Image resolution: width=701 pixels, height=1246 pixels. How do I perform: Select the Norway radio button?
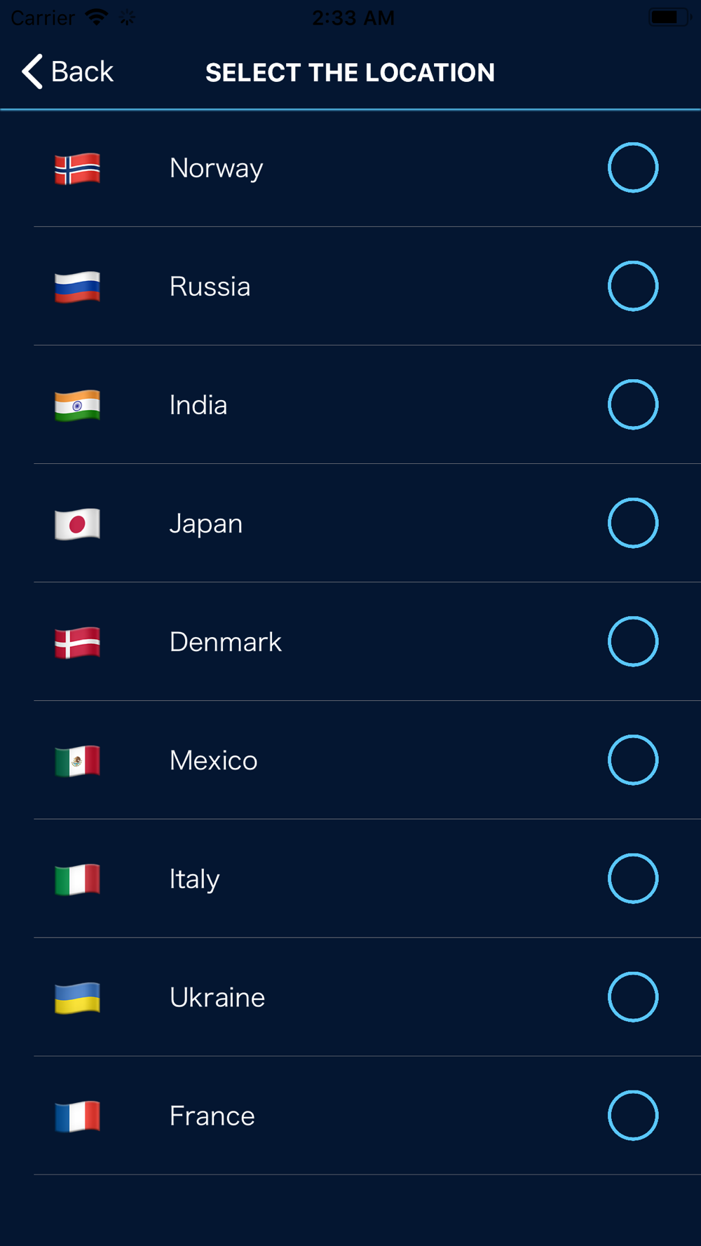(x=632, y=167)
